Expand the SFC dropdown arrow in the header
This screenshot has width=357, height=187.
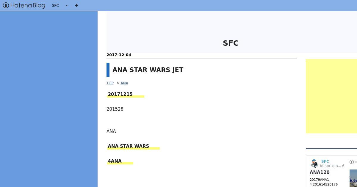pyautogui.click(x=67, y=5)
